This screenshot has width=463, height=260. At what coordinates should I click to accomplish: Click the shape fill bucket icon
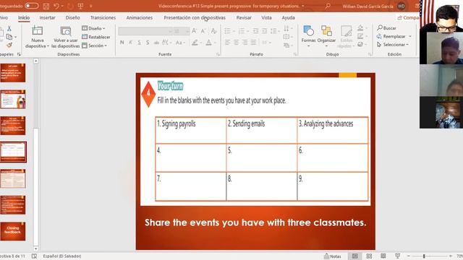[x=360, y=28]
